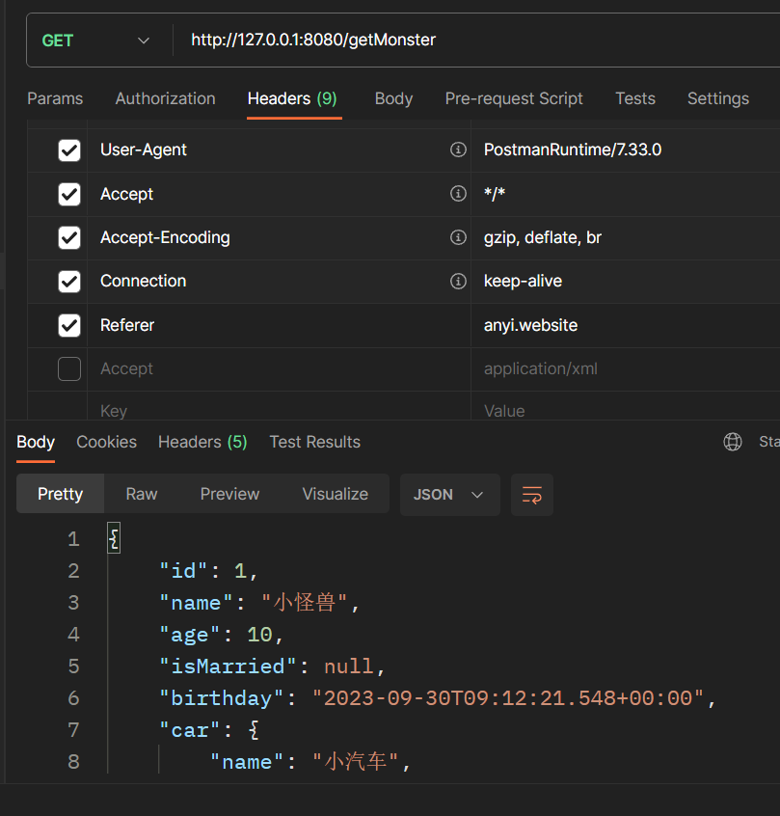This screenshot has width=780, height=816.
Task: Show the response Cookies tab
Action: tap(106, 442)
